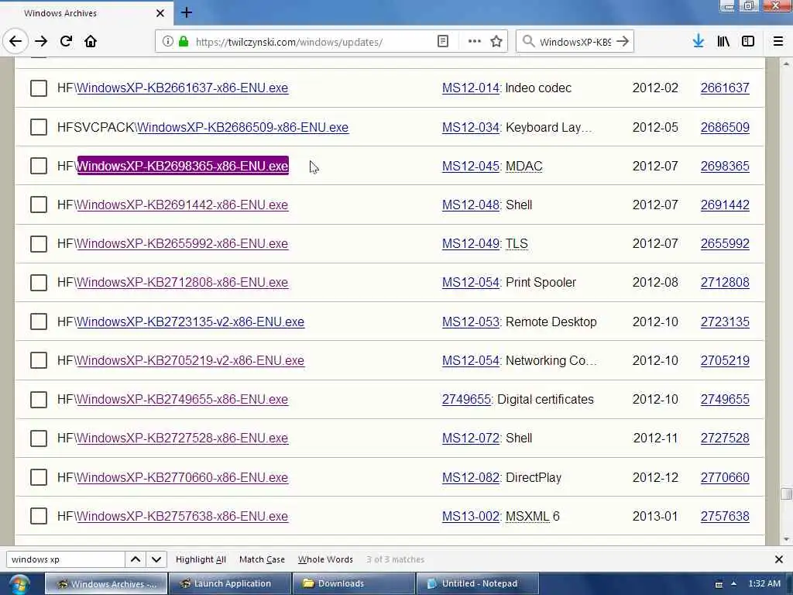Select checkbox for KB2691442
The height and width of the screenshot is (595, 793).
coord(39,205)
